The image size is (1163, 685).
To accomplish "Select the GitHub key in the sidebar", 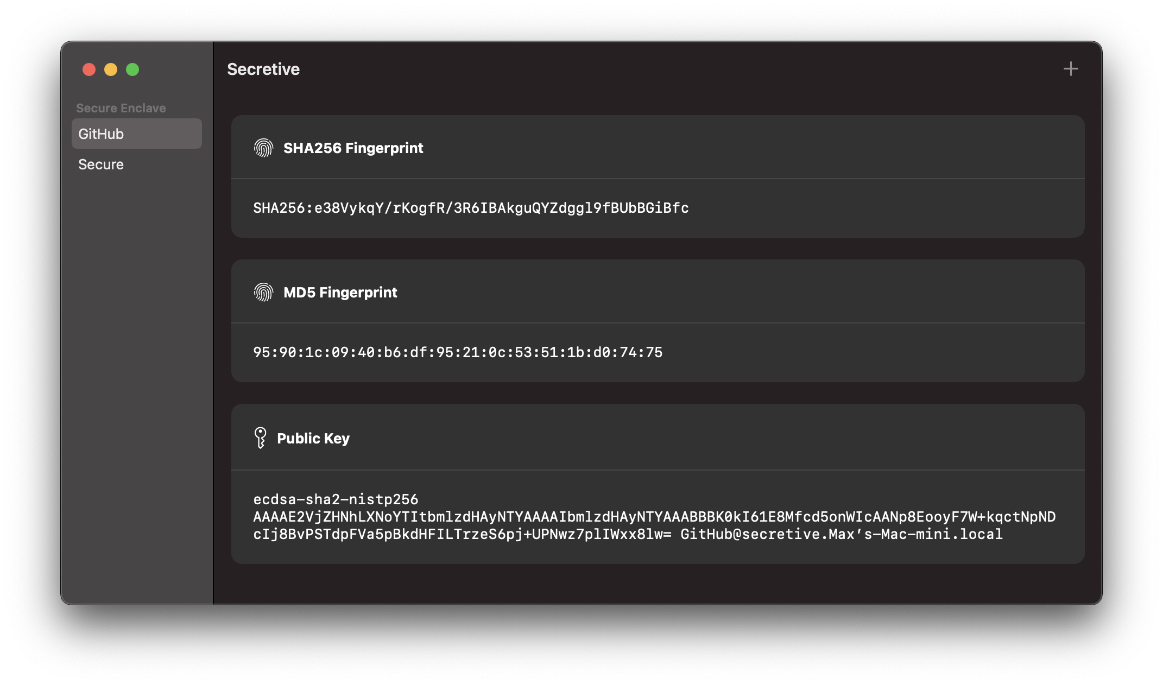I will [136, 133].
